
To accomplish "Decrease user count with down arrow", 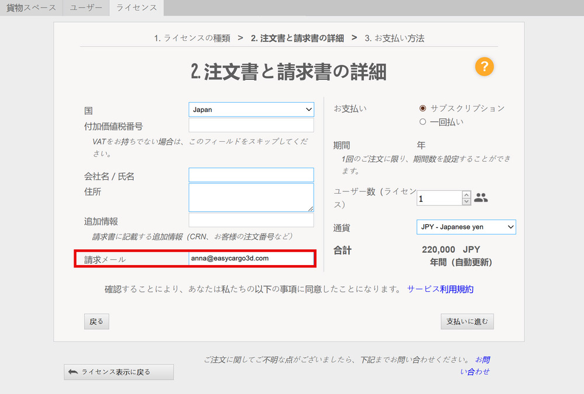I will (x=466, y=202).
